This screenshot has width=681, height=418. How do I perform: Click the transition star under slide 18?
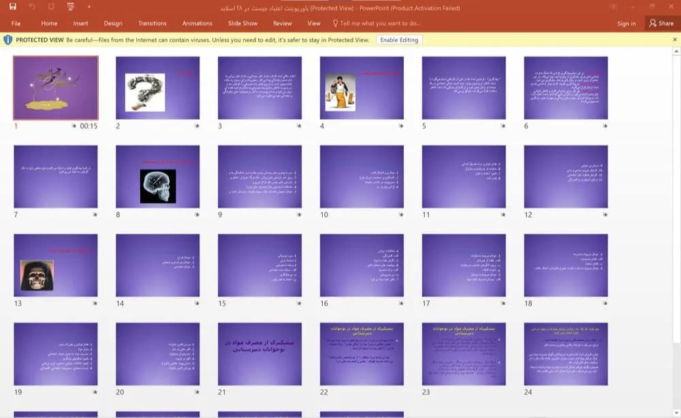click(x=605, y=304)
